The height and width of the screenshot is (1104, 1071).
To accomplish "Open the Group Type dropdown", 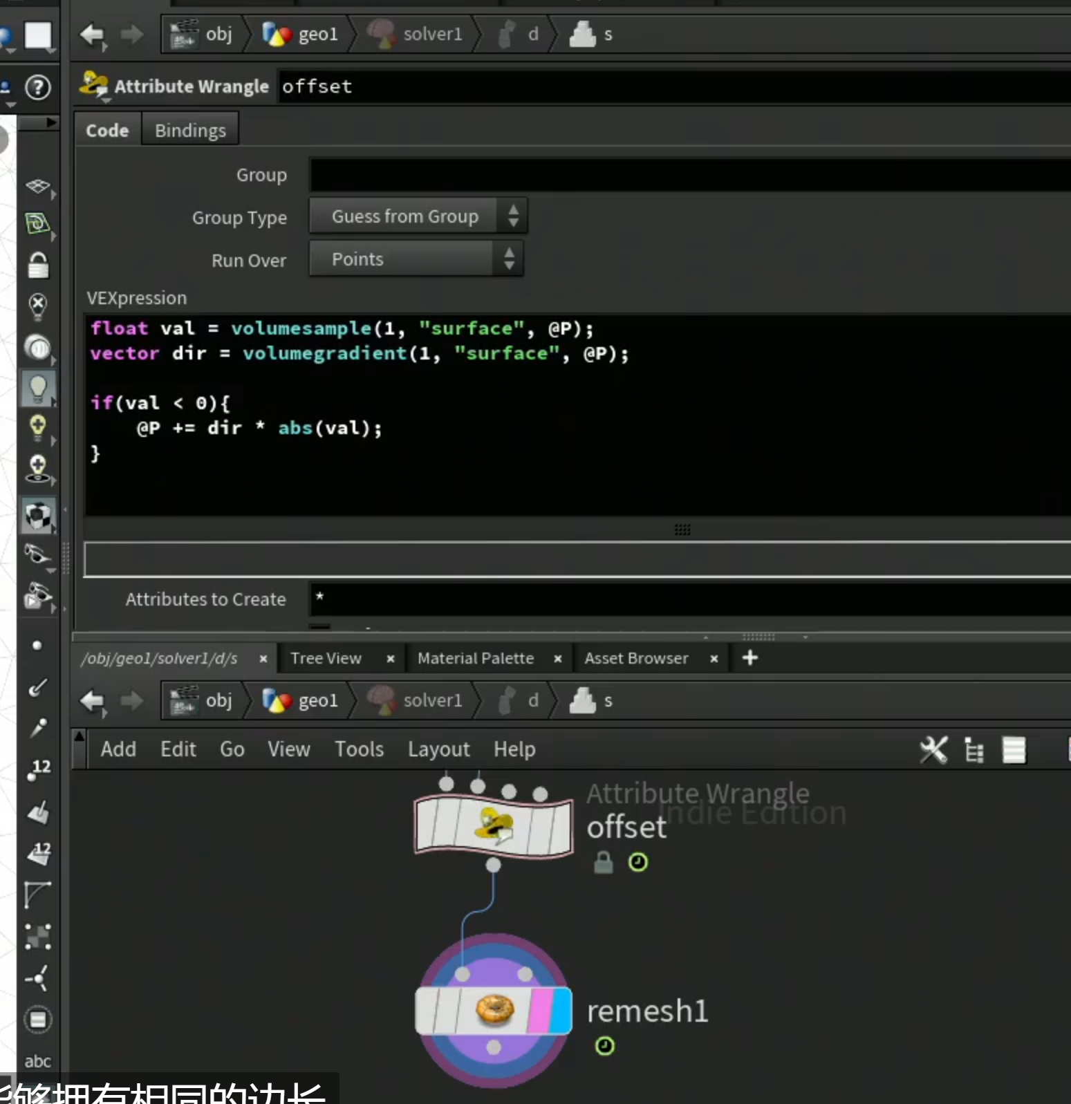I will (x=418, y=216).
